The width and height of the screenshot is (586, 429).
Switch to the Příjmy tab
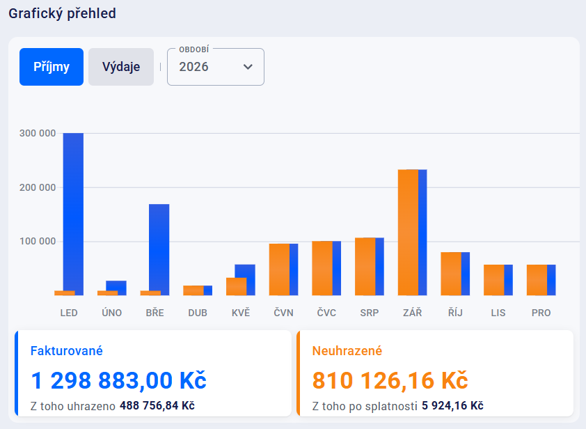(52, 67)
